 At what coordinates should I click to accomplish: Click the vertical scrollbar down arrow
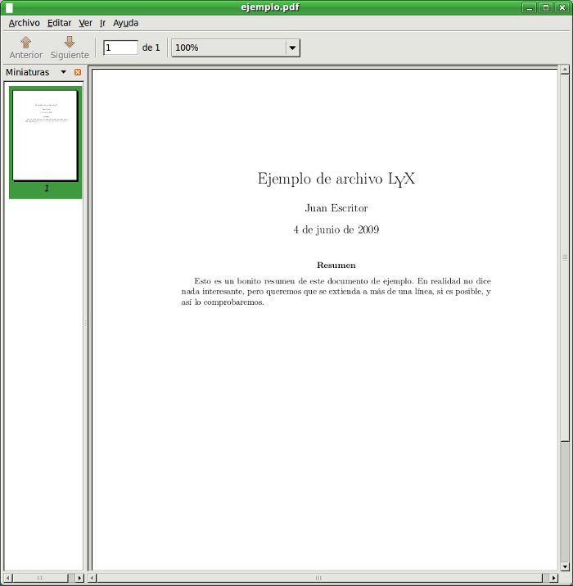[x=565, y=566]
